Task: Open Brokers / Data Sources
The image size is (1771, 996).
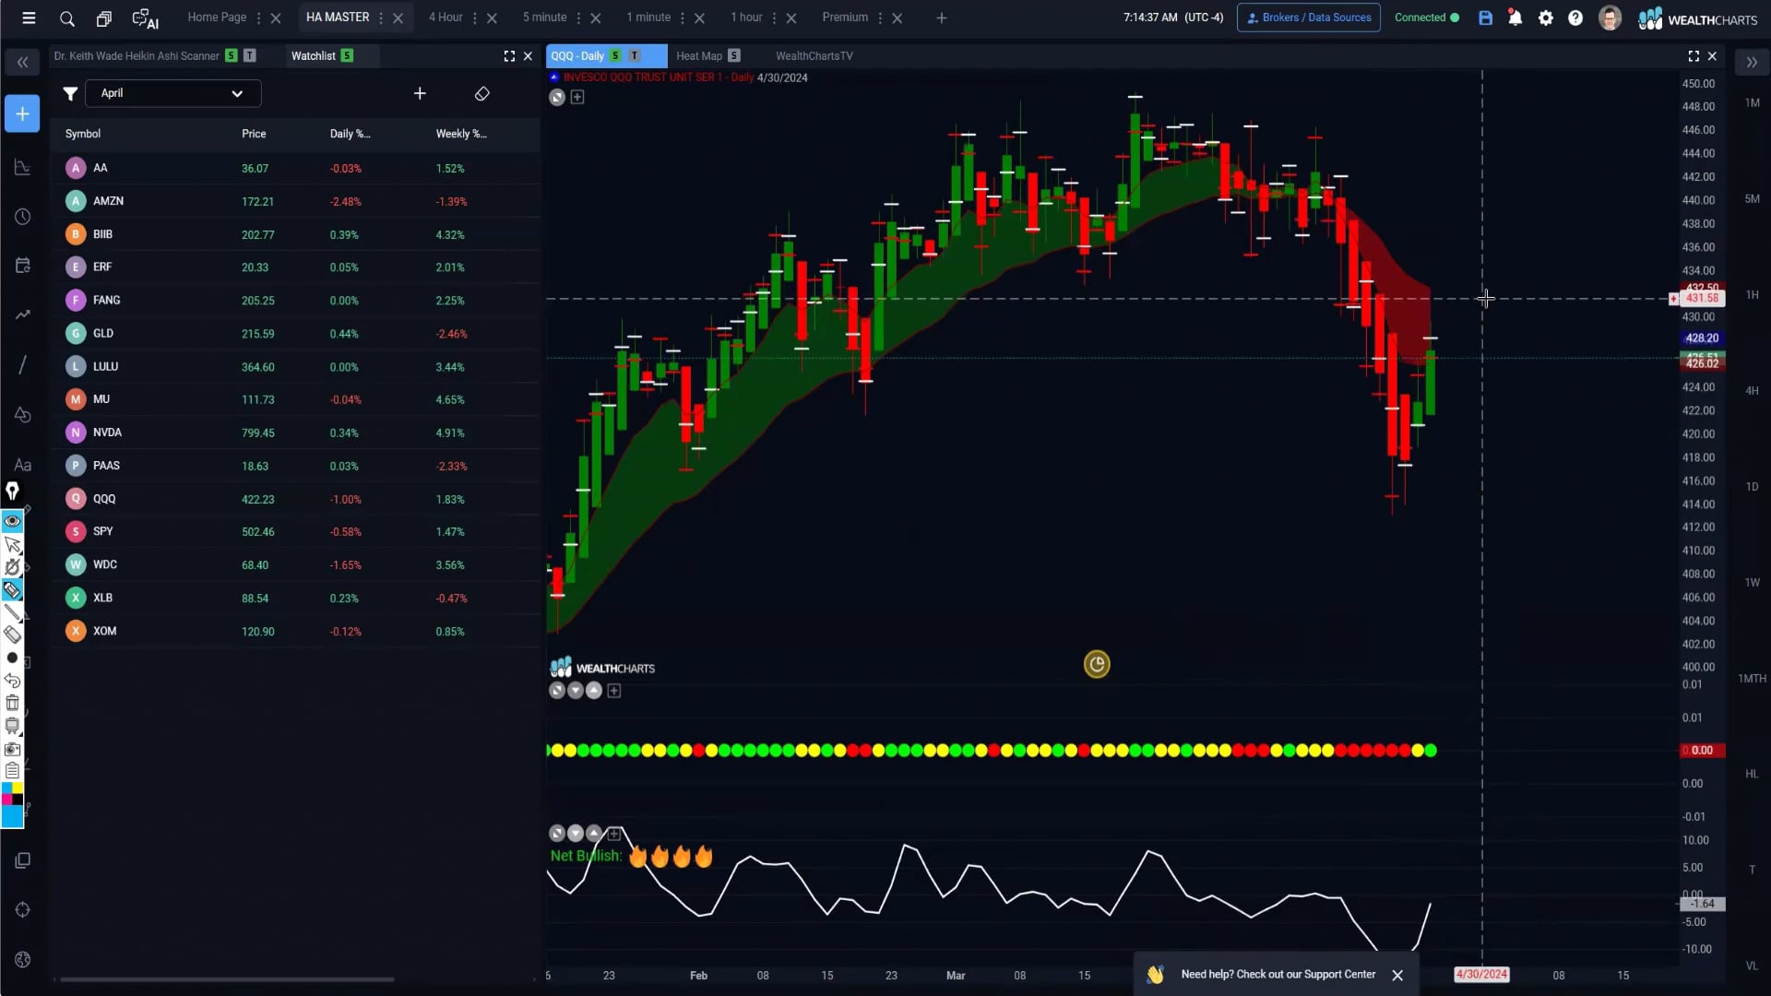Action: (x=1308, y=18)
